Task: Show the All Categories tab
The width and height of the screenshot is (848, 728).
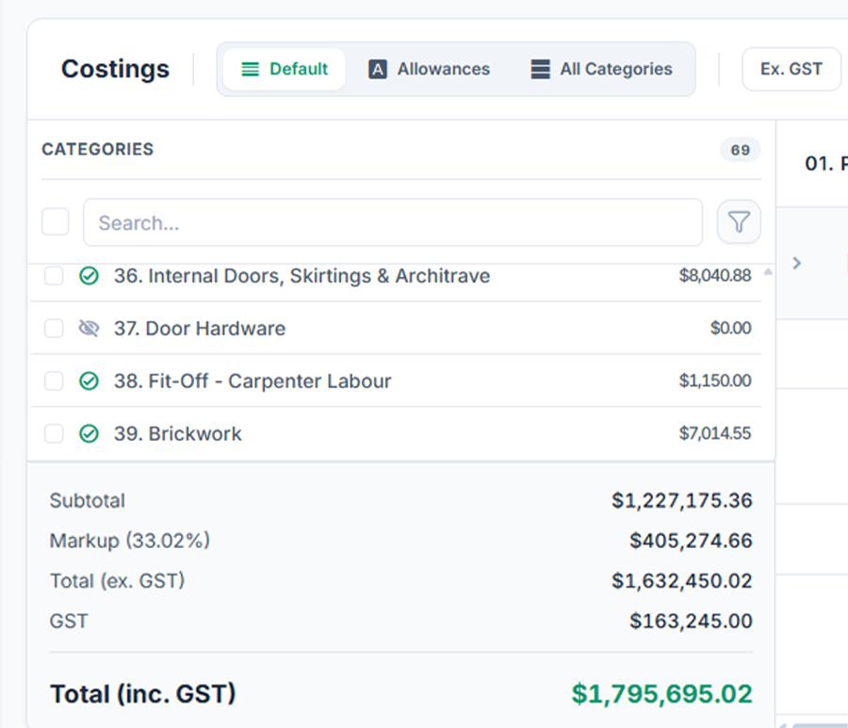Action: point(601,69)
